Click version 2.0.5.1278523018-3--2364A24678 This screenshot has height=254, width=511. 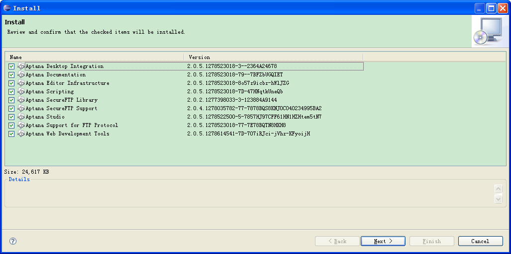[x=232, y=66]
